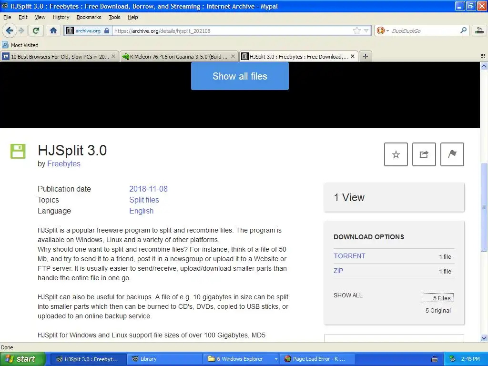Open the Help menu

click(x=133, y=17)
